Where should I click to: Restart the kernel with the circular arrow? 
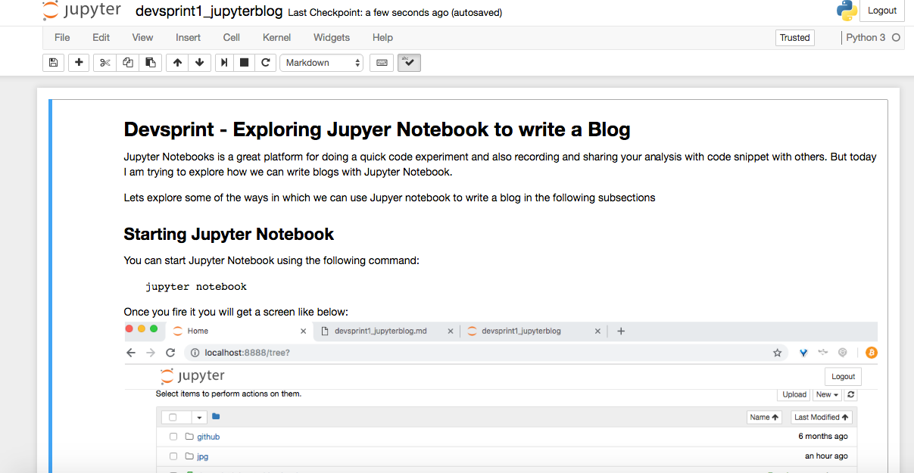tap(265, 63)
